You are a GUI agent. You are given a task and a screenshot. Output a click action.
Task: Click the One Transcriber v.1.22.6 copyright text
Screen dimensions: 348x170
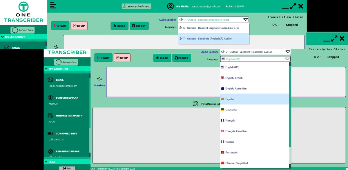pos(113,169)
